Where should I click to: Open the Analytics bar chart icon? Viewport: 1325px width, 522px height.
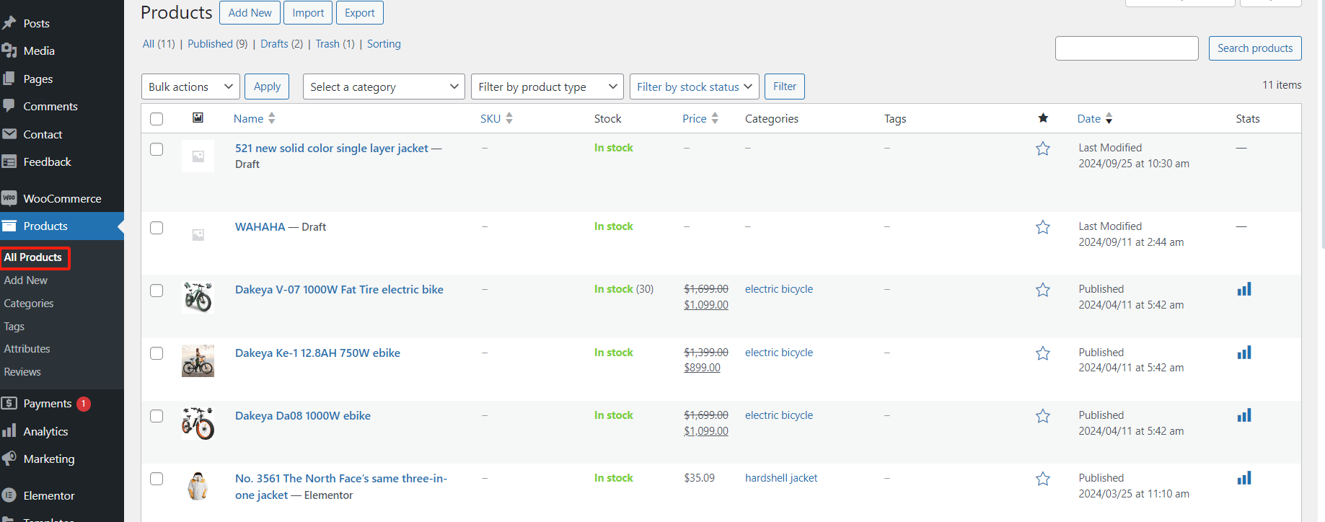pos(9,431)
